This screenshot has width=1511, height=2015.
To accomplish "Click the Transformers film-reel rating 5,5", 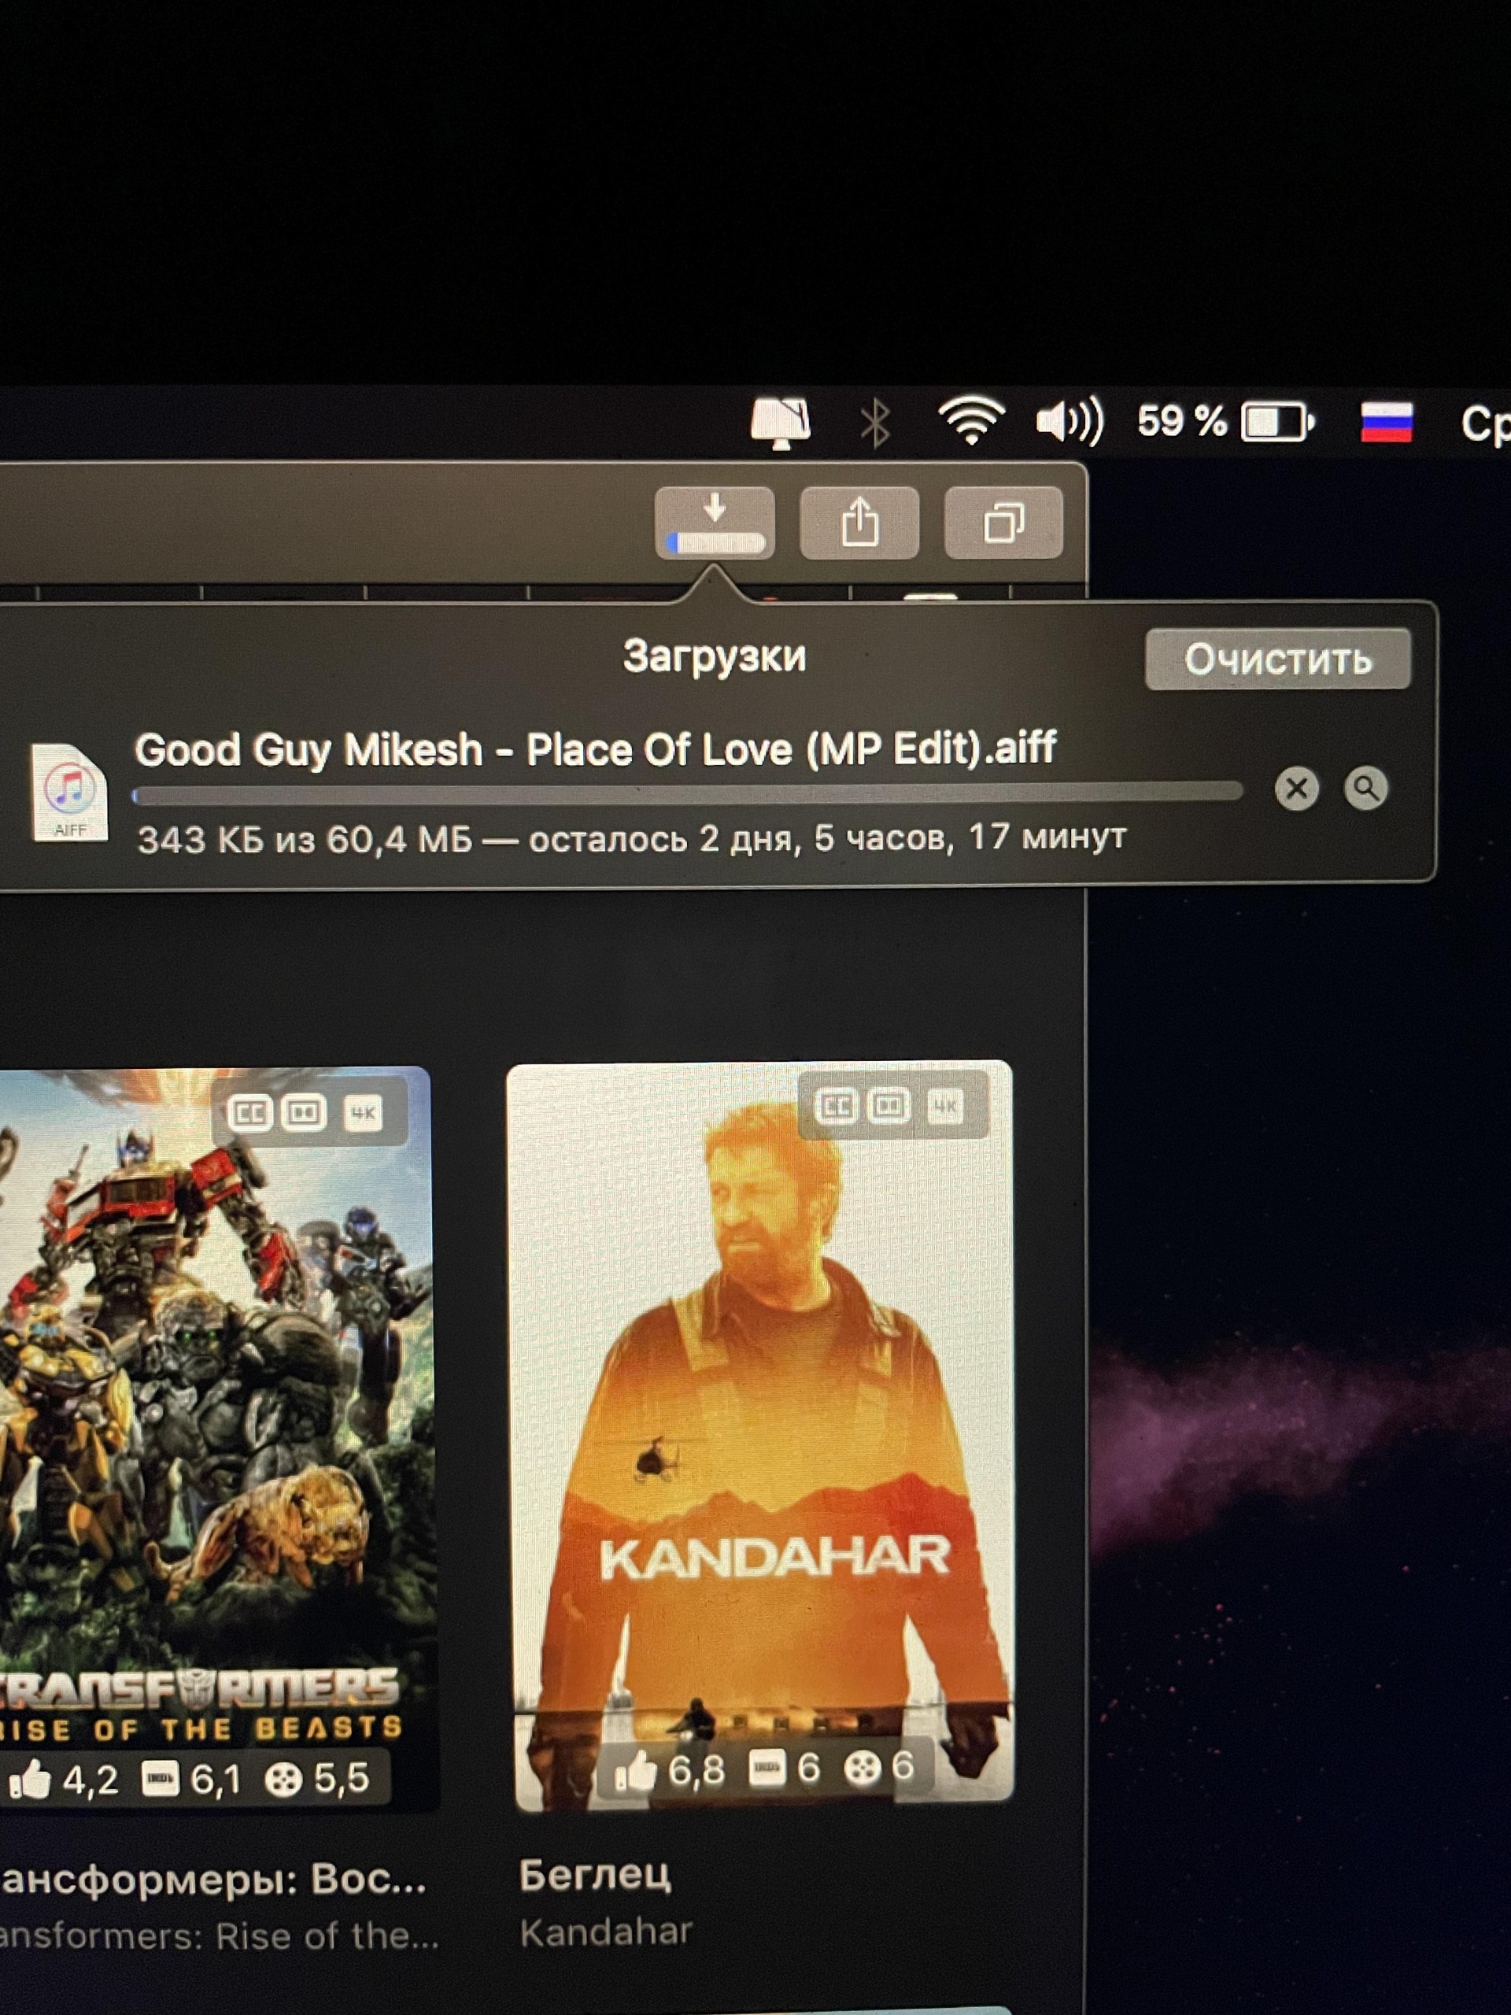I will [x=318, y=1778].
